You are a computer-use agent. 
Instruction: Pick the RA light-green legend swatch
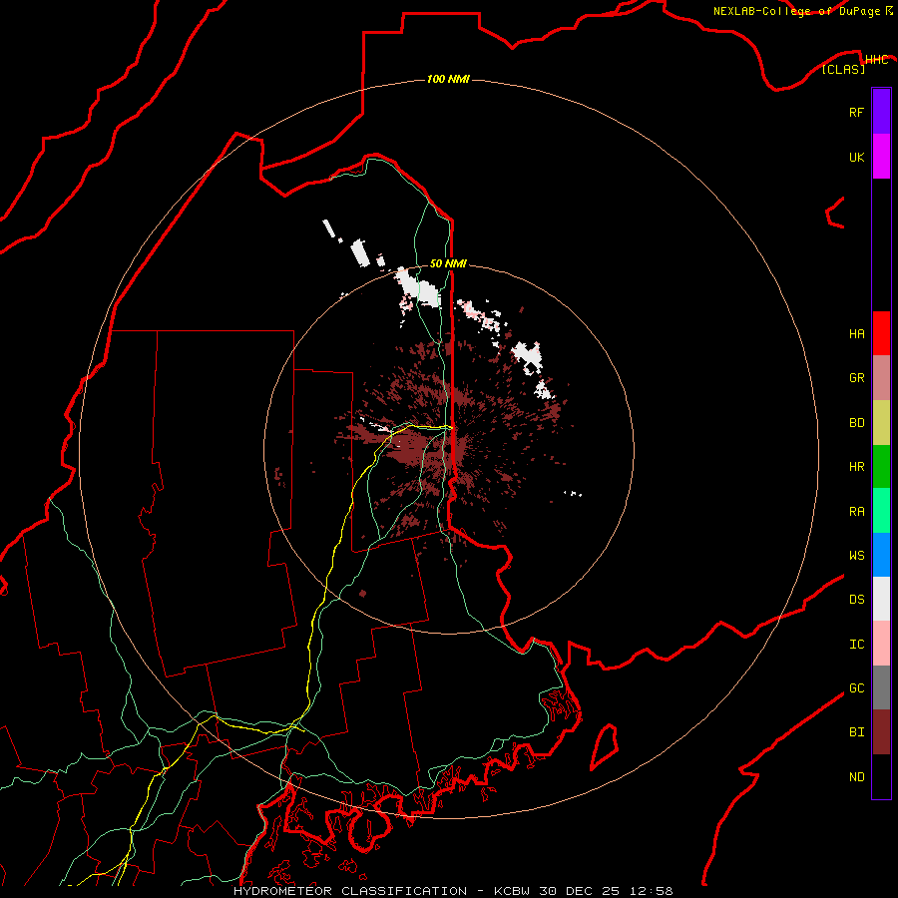pyautogui.click(x=881, y=511)
